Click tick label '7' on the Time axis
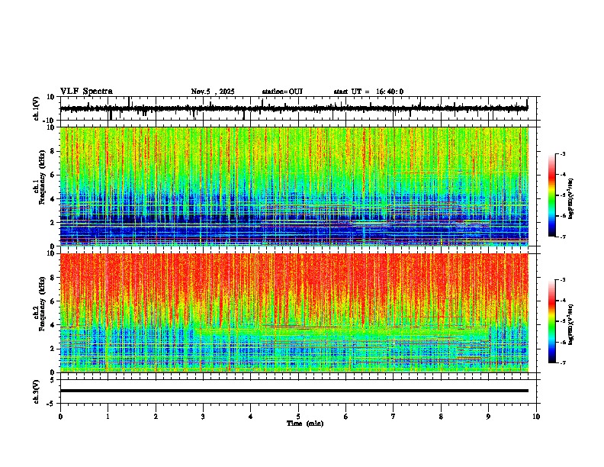Screen dimensions: 604x467 pyautogui.click(x=394, y=417)
